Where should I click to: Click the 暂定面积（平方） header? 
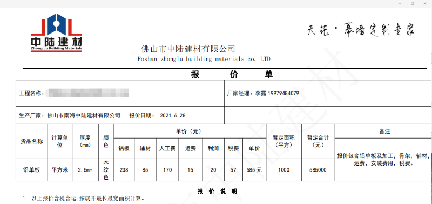click(x=284, y=141)
